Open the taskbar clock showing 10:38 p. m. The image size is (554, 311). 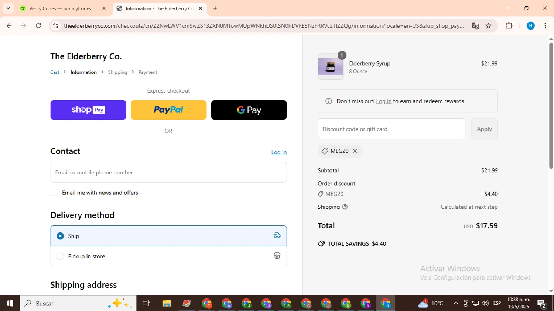pyautogui.click(x=519, y=303)
